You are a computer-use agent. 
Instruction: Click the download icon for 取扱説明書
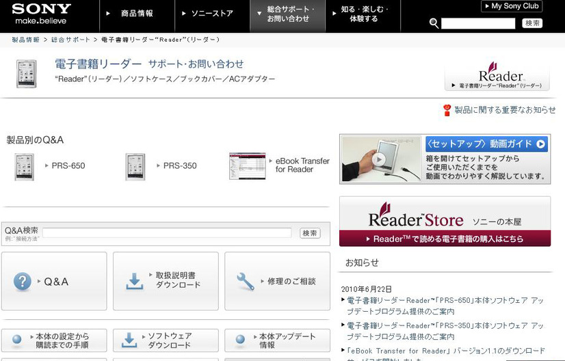[134, 282]
